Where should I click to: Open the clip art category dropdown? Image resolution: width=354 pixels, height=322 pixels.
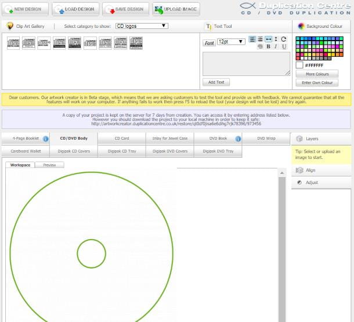[x=142, y=26]
